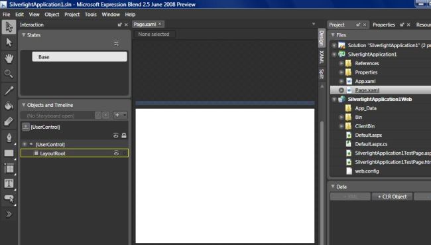Select the Grid layout tool
The image size is (431, 245).
(x=9, y=168)
